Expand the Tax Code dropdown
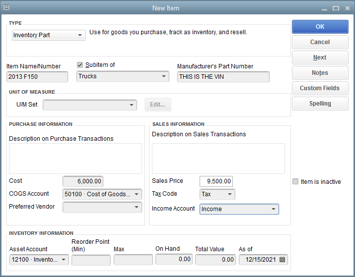Viewport: 355px width, 277px height. tap(230, 194)
